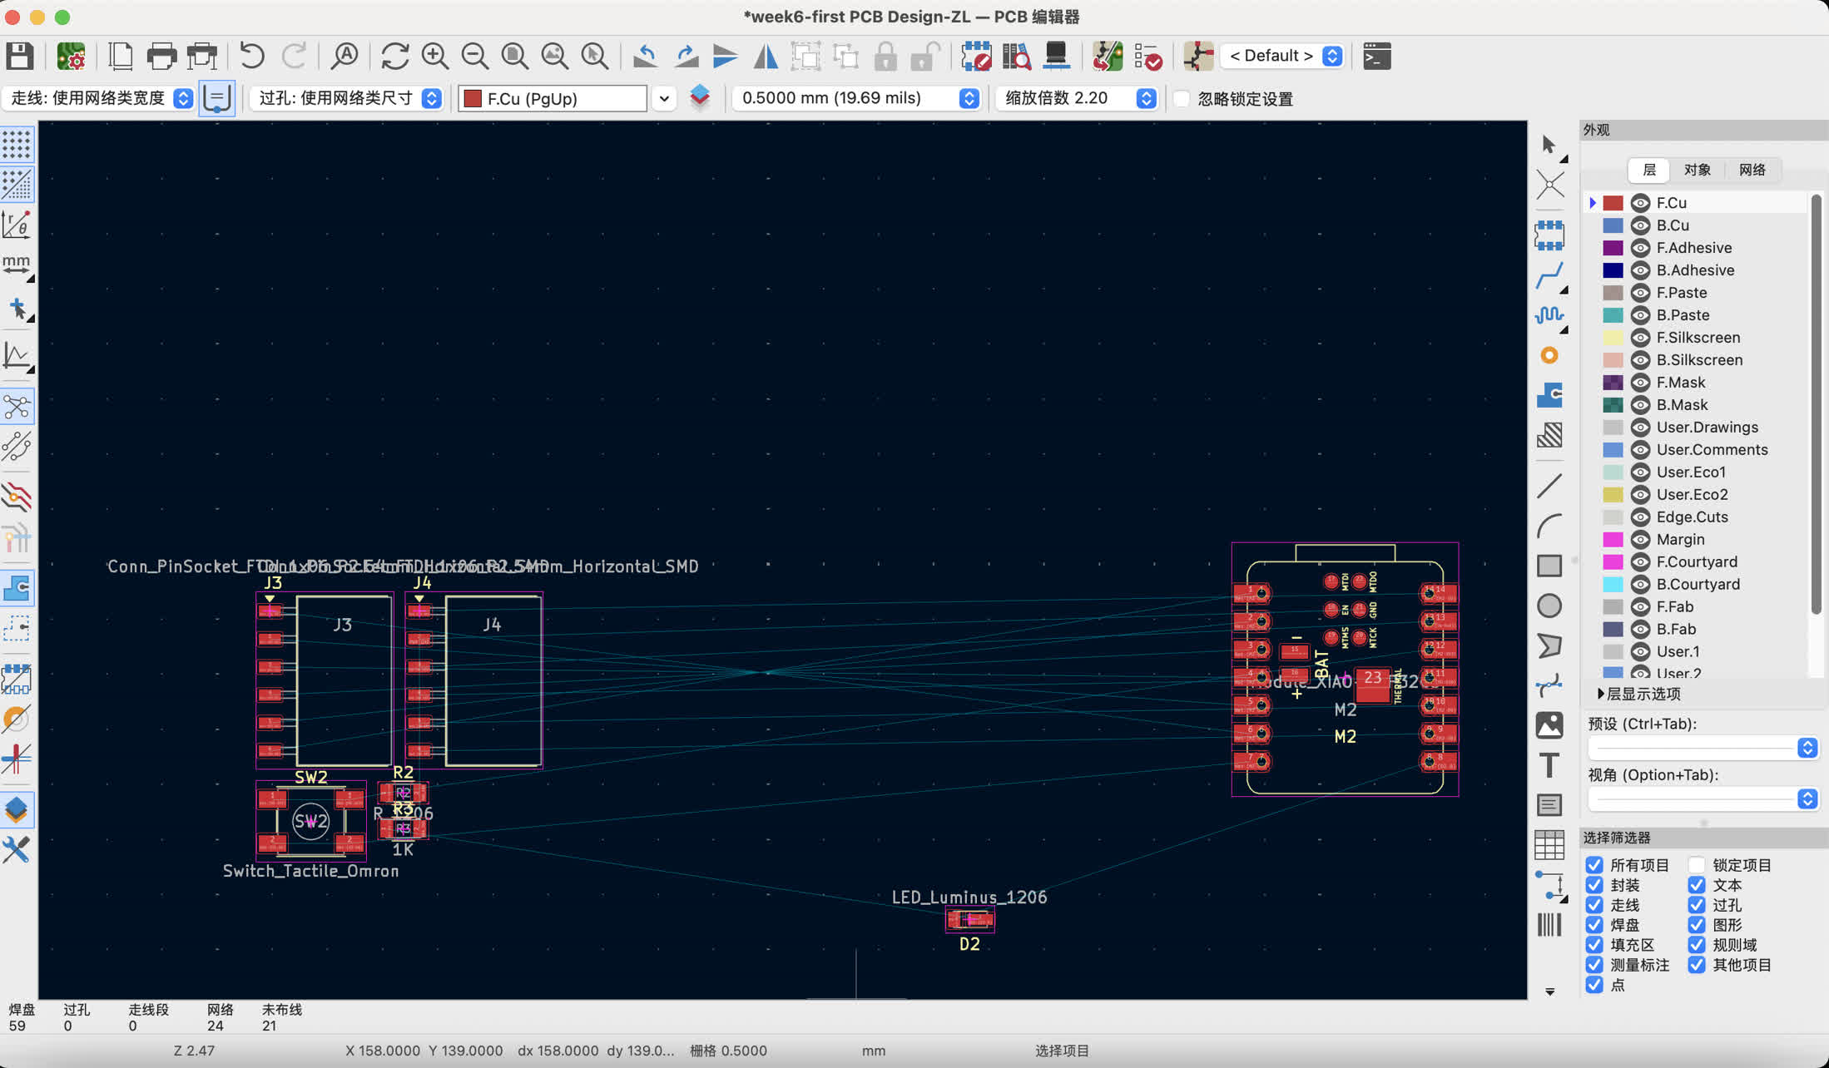Open the 缩放倍数 2.20 zoom dropdown
Image resolution: width=1829 pixels, height=1068 pixels.
click(x=1076, y=98)
